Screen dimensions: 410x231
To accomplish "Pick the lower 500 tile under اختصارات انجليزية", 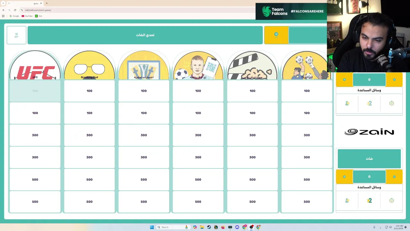I will click(x=144, y=201).
